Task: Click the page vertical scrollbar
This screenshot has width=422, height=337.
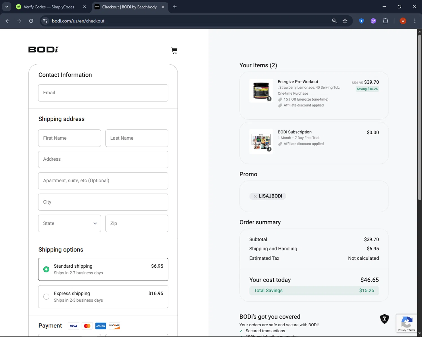Action: (x=419, y=117)
